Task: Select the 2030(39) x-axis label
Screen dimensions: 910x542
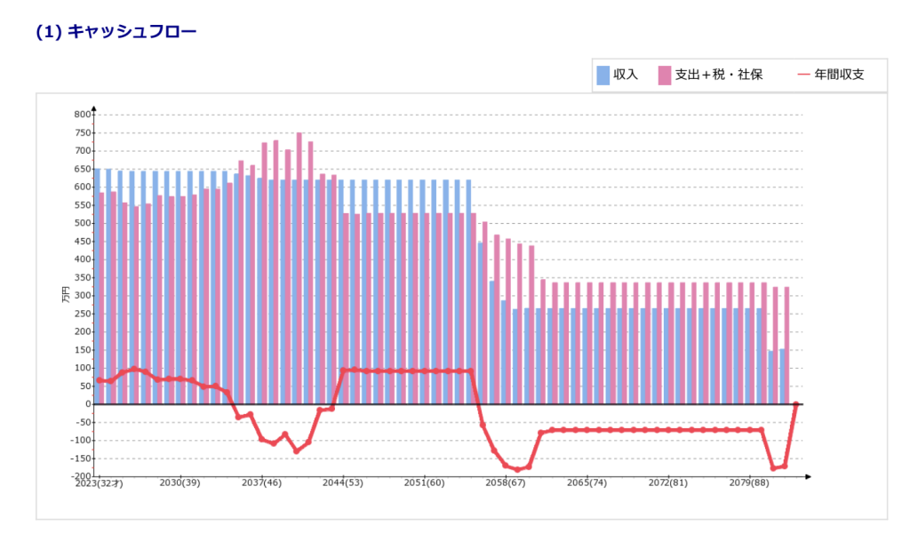Action: [x=180, y=482]
